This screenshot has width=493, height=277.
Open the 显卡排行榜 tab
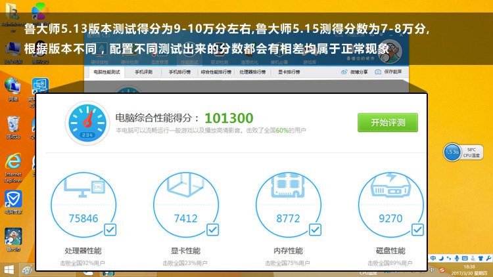(x=289, y=72)
